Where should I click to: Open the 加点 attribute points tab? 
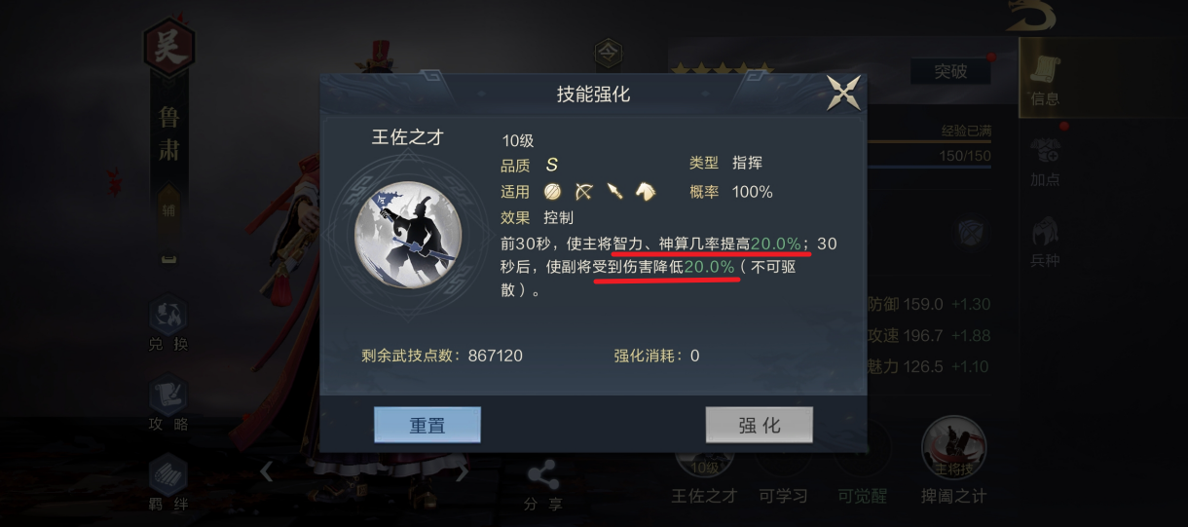[x=1045, y=161]
